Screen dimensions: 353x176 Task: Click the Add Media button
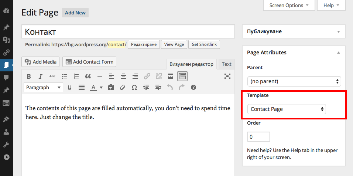click(41, 62)
